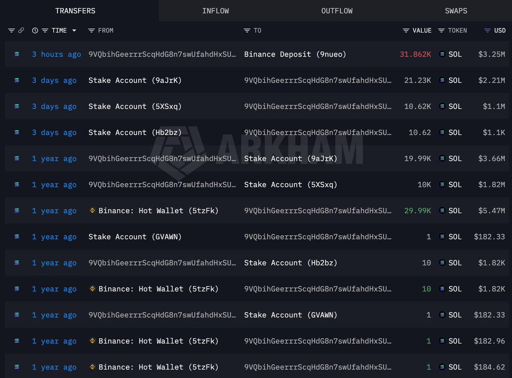Click the leading filter icon in the header

point(12,30)
